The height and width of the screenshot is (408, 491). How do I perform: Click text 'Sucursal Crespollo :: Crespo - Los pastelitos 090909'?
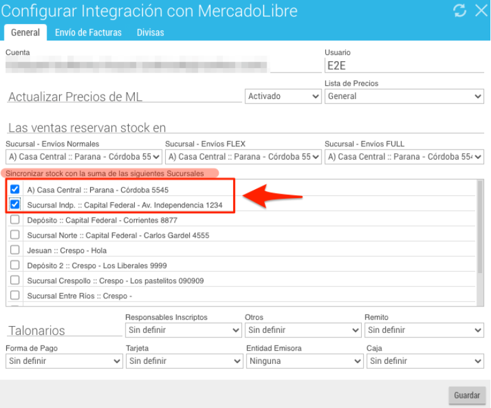coord(115,281)
